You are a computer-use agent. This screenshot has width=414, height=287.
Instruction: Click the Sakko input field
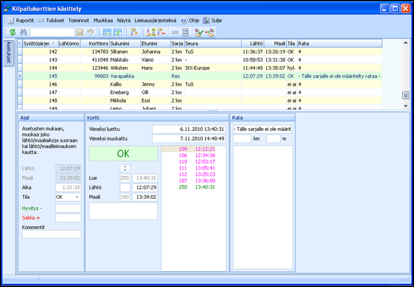point(68,218)
